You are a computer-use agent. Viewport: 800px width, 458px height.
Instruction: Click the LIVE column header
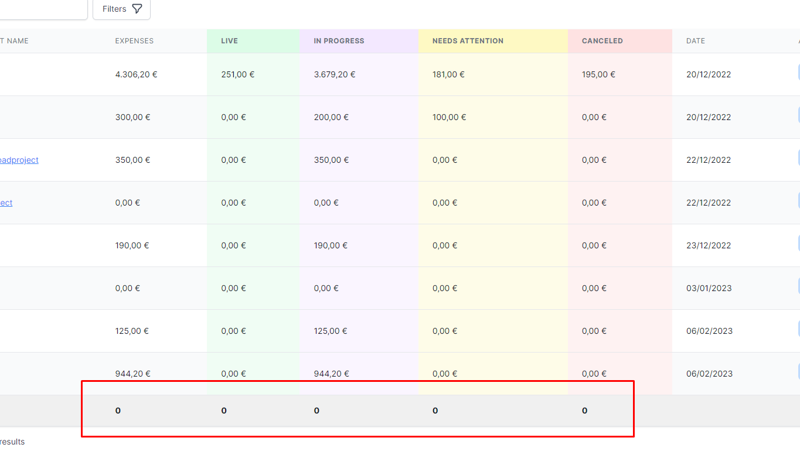click(x=230, y=41)
